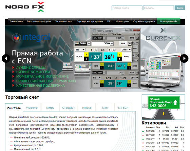Click the NordFX logo
The image size is (190, 151).
pos(24,7)
